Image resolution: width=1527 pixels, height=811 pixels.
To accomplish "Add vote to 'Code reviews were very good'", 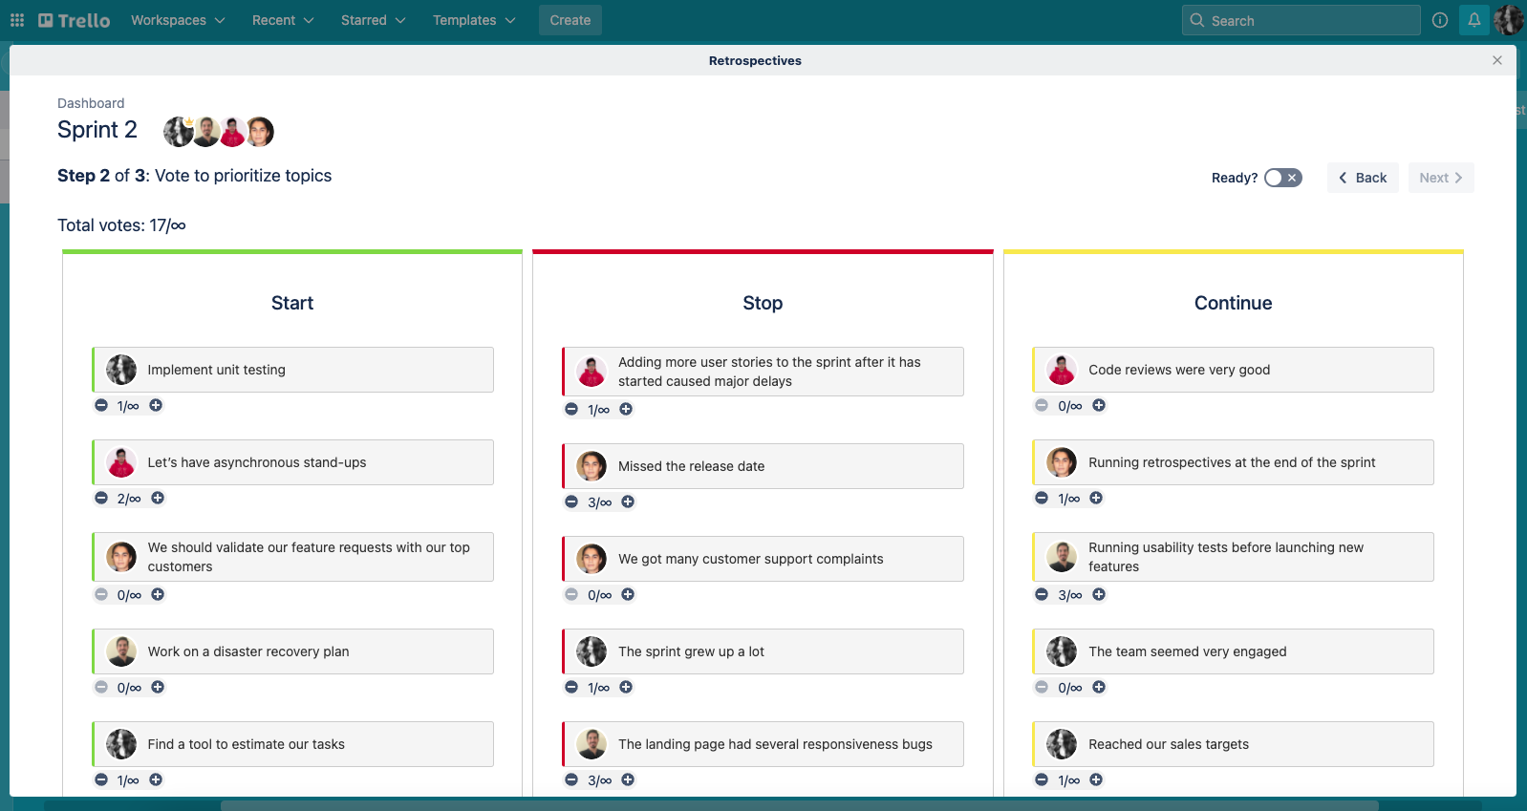I will [x=1099, y=406].
